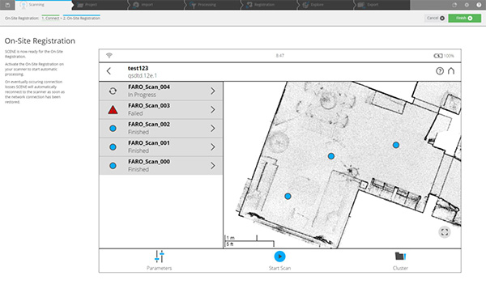The width and height of the screenshot is (486, 297).
Task: Click the project name test123
Action: coord(138,68)
